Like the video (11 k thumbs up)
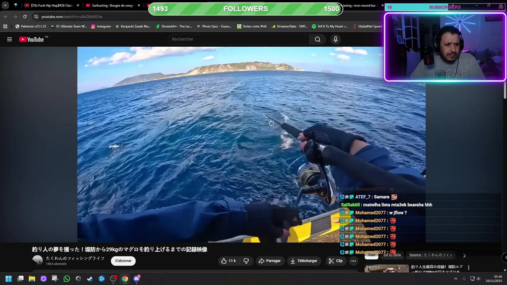Screen dimensions: 507x285 (x=229, y=261)
